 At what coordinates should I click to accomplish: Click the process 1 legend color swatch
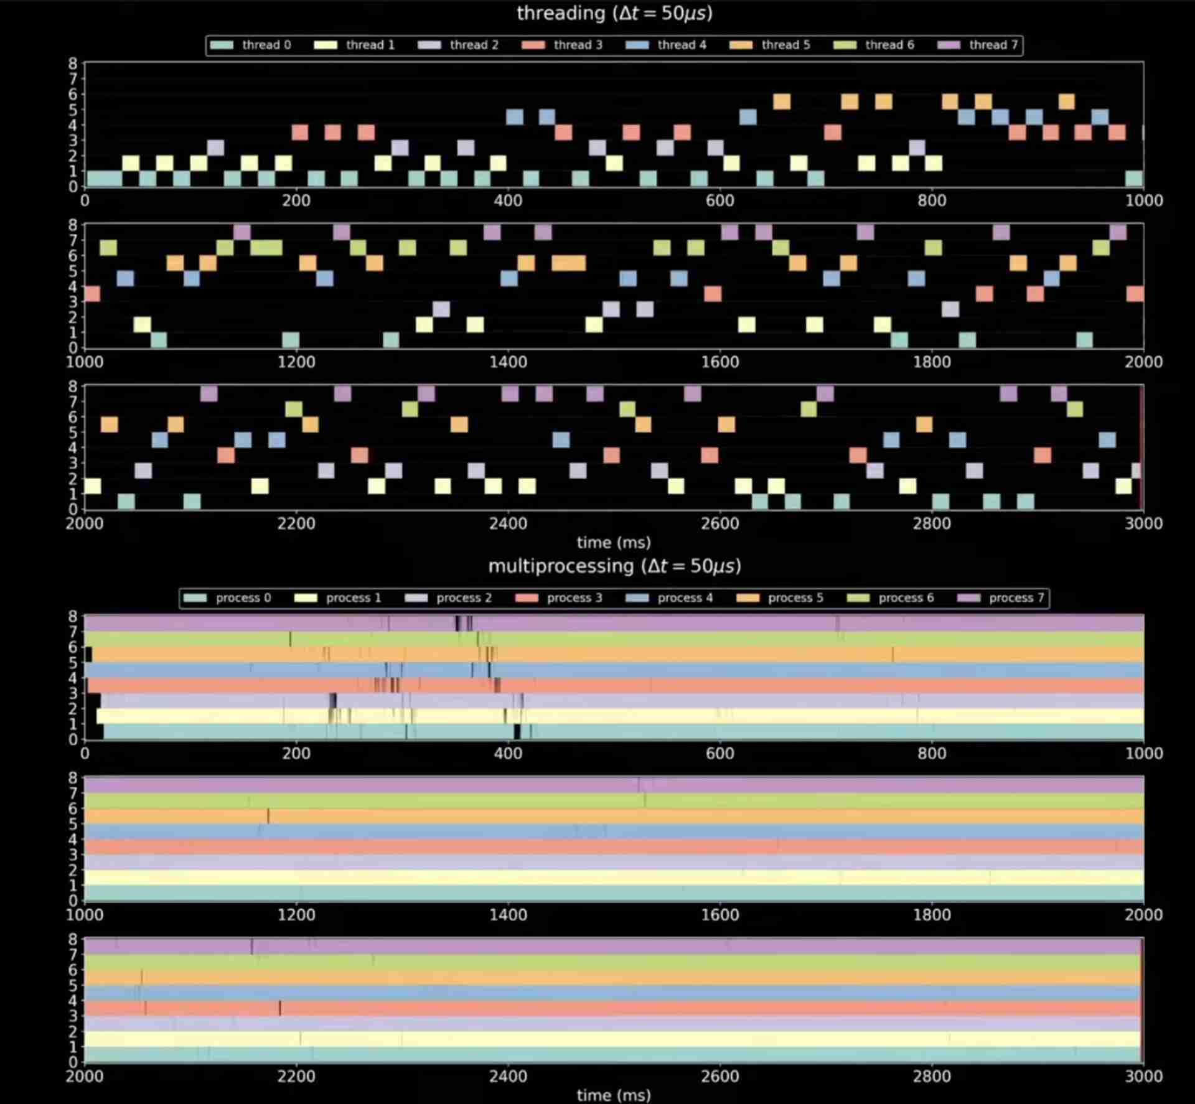[x=306, y=598]
